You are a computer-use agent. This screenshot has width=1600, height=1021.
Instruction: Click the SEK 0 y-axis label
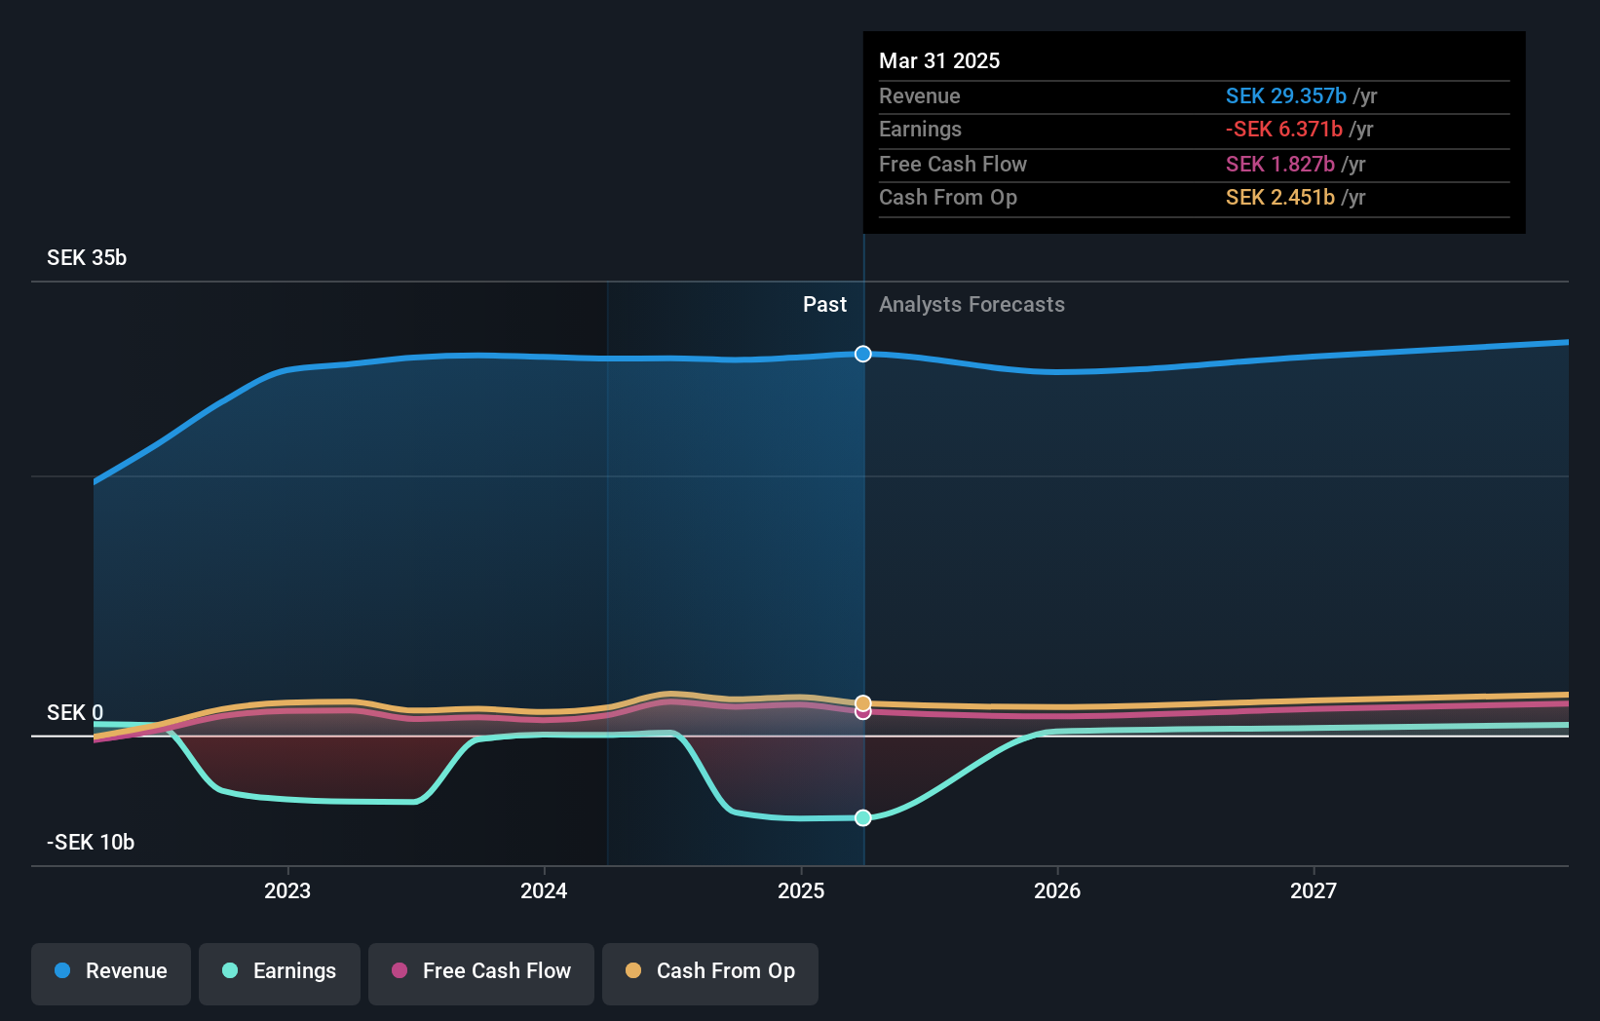tap(75, 712)
